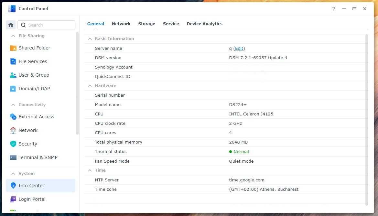
Task: Open the Security shield icon
Action: coord(13,144)
